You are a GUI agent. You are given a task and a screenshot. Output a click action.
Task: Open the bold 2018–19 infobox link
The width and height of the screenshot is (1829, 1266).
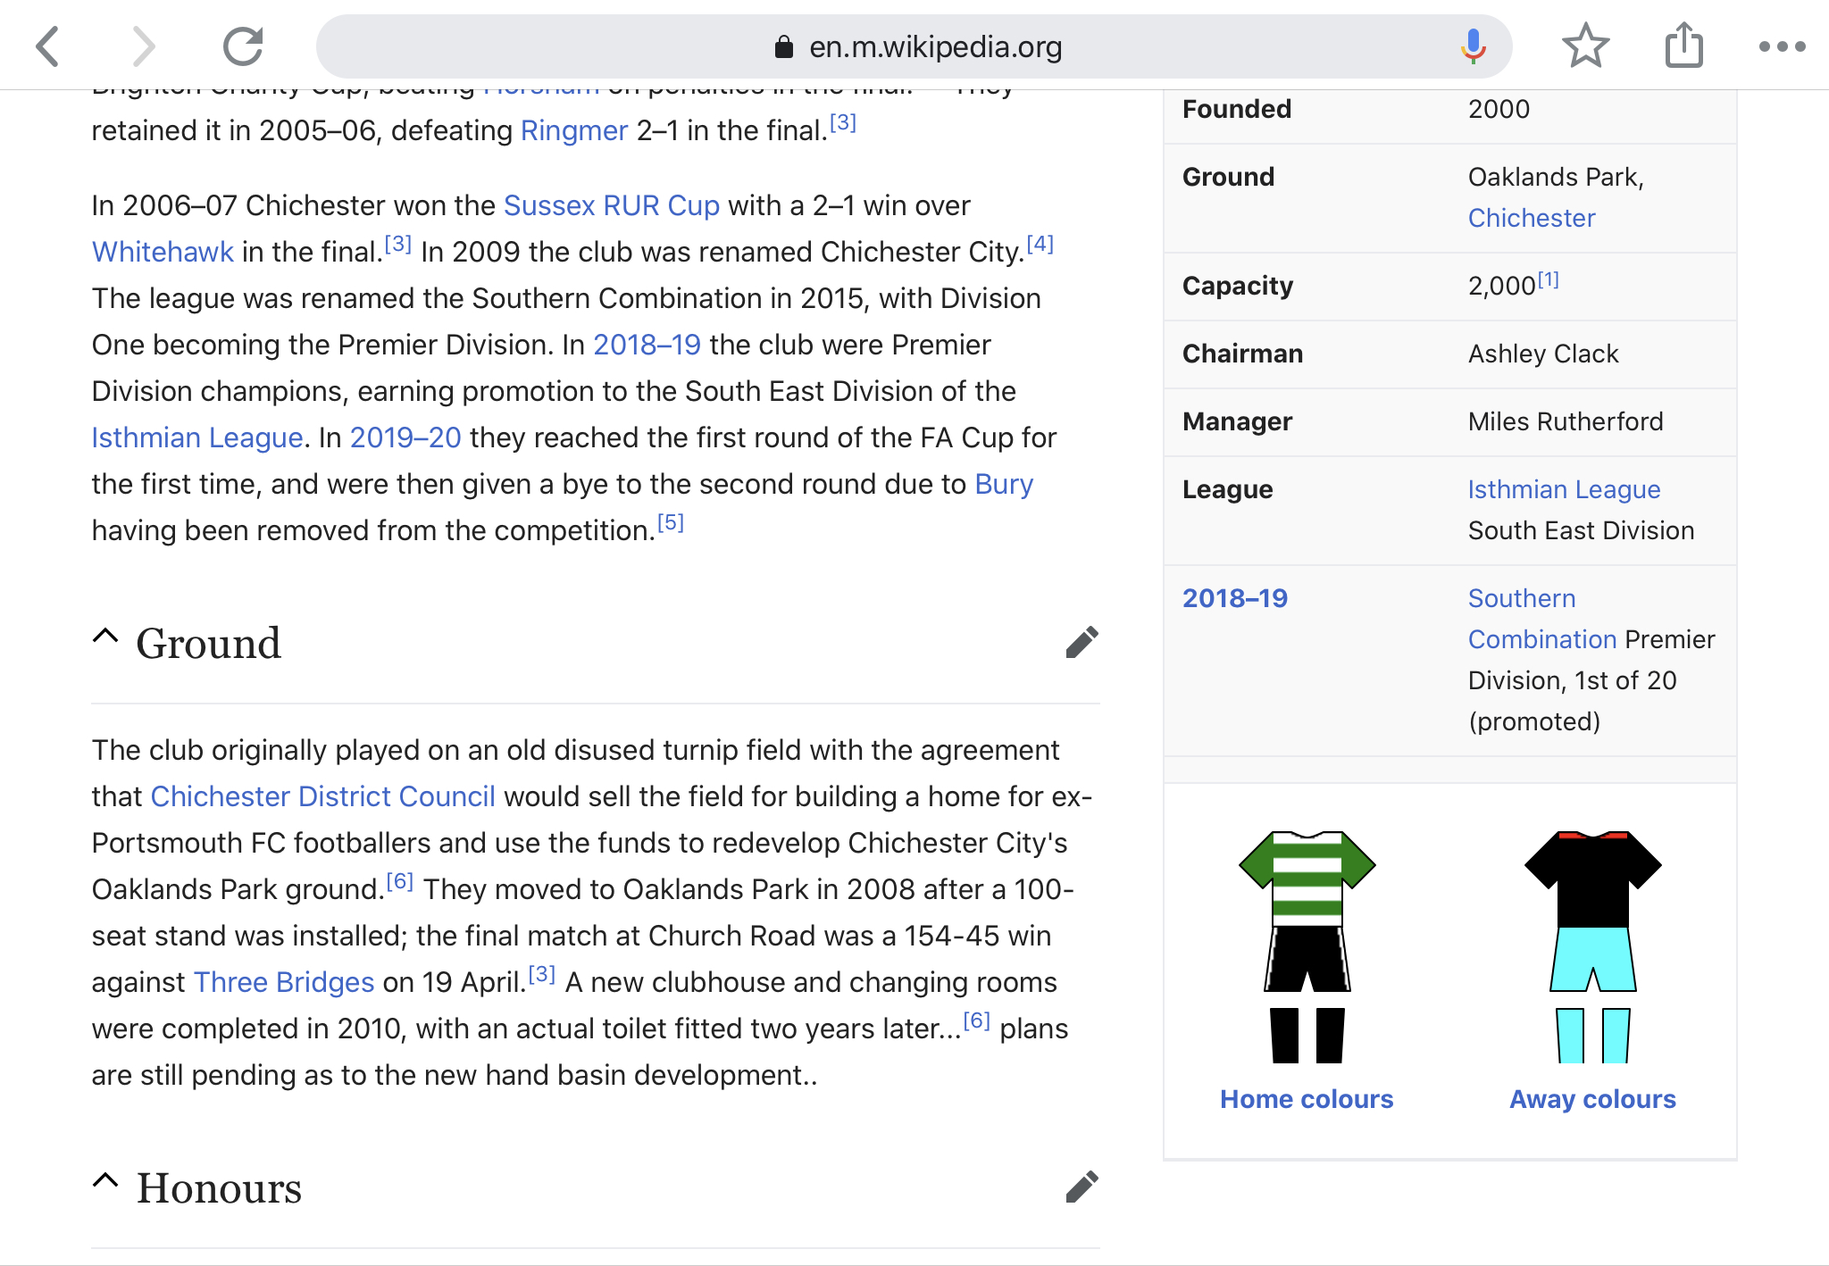(x=1235, y=598)
